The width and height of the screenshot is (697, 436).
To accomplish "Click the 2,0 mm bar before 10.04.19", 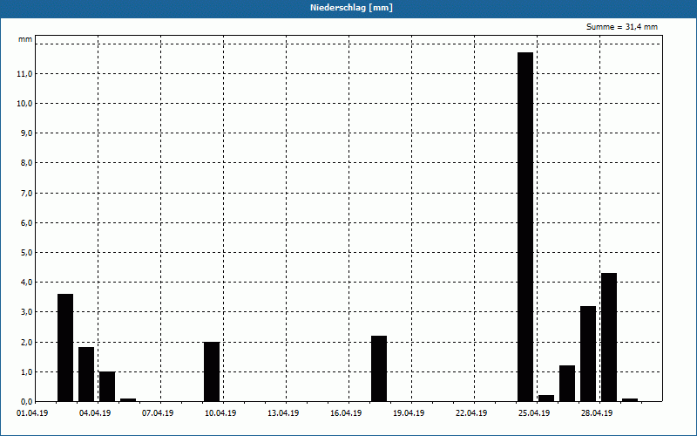I will pos(212,372).
